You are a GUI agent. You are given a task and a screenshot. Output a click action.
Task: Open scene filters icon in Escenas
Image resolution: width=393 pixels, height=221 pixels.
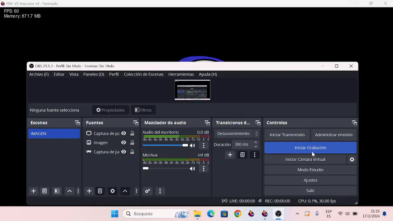pyautogui.click(x=57, y=191)
